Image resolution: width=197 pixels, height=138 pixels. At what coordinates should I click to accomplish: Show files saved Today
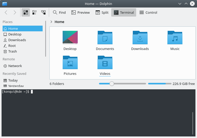click(23, 80)
